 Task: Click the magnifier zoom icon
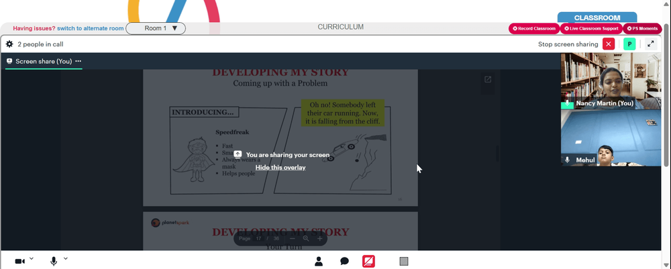pos(306,239)
